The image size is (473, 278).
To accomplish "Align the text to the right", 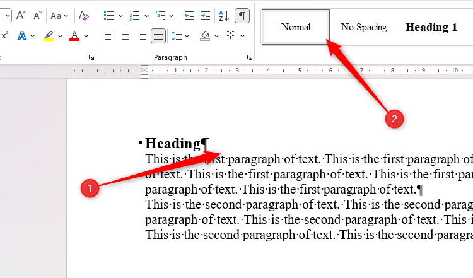I will pyautogui.click(x=142, y=36).
